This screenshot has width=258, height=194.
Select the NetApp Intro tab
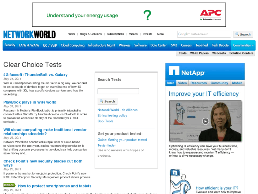click(x=171, y=83)
